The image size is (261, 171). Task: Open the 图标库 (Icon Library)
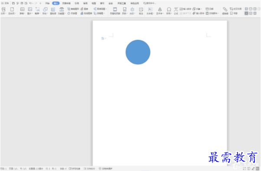[x=53, y=11]
